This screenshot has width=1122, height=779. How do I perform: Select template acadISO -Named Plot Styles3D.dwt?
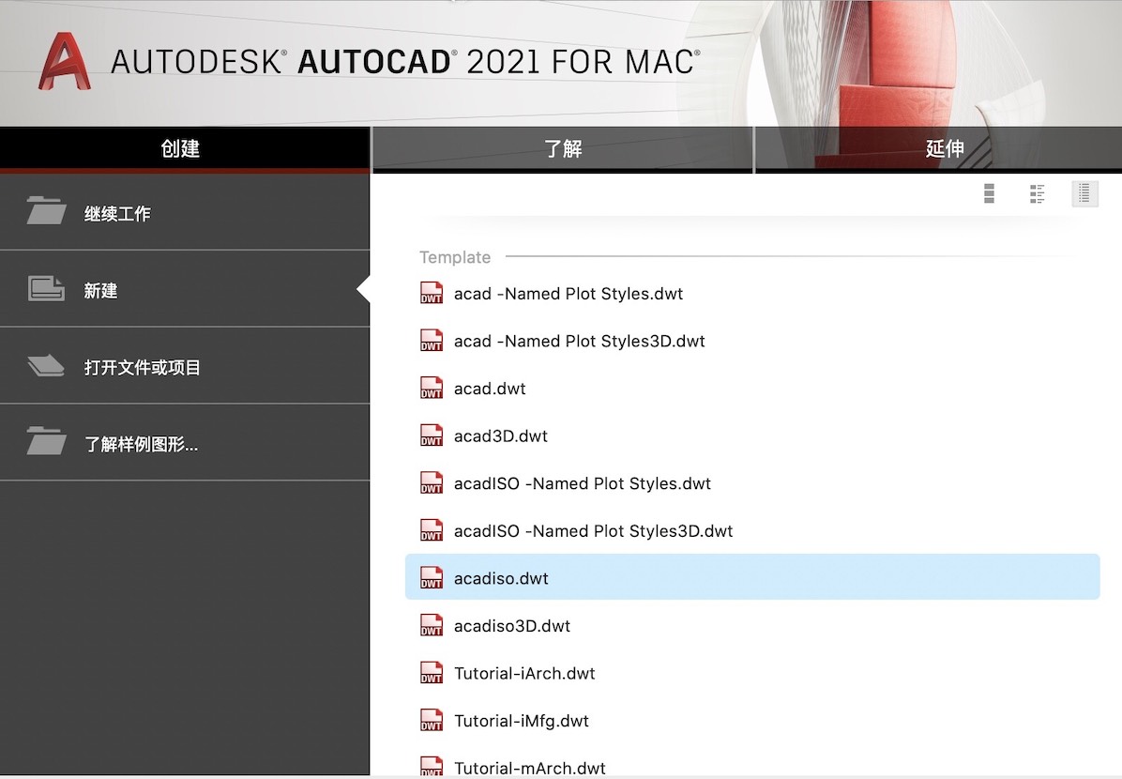(x=752, y=530)
